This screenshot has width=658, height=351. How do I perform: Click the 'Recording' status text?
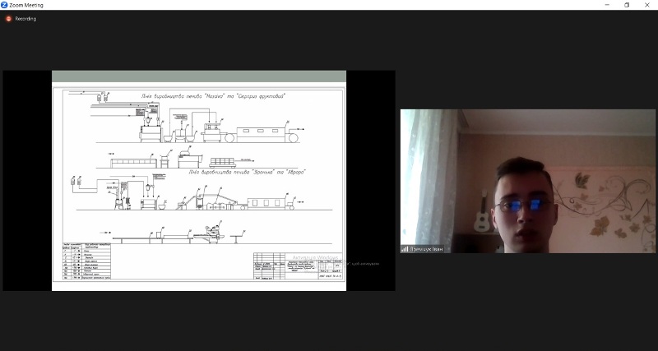(x=25, y=19)
